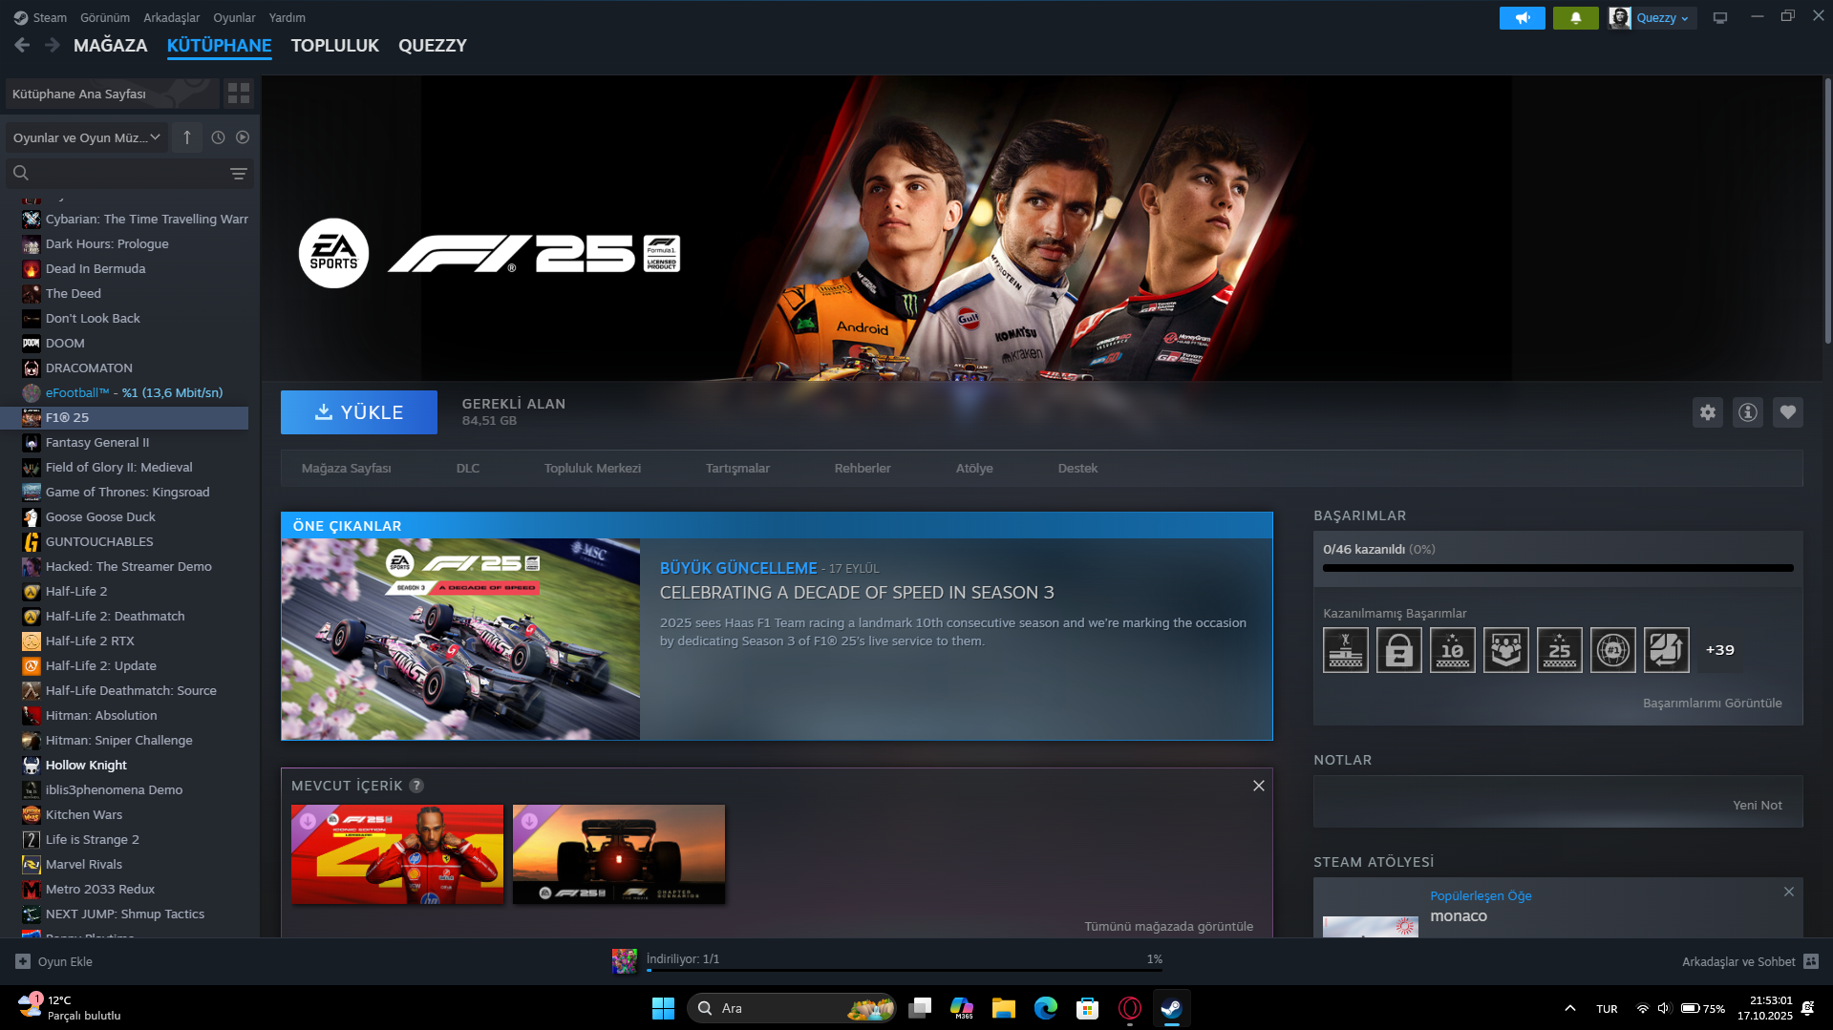Click the download progress bar
The height and width of the screenshot is (1030, 1833).
coord(905,971)
